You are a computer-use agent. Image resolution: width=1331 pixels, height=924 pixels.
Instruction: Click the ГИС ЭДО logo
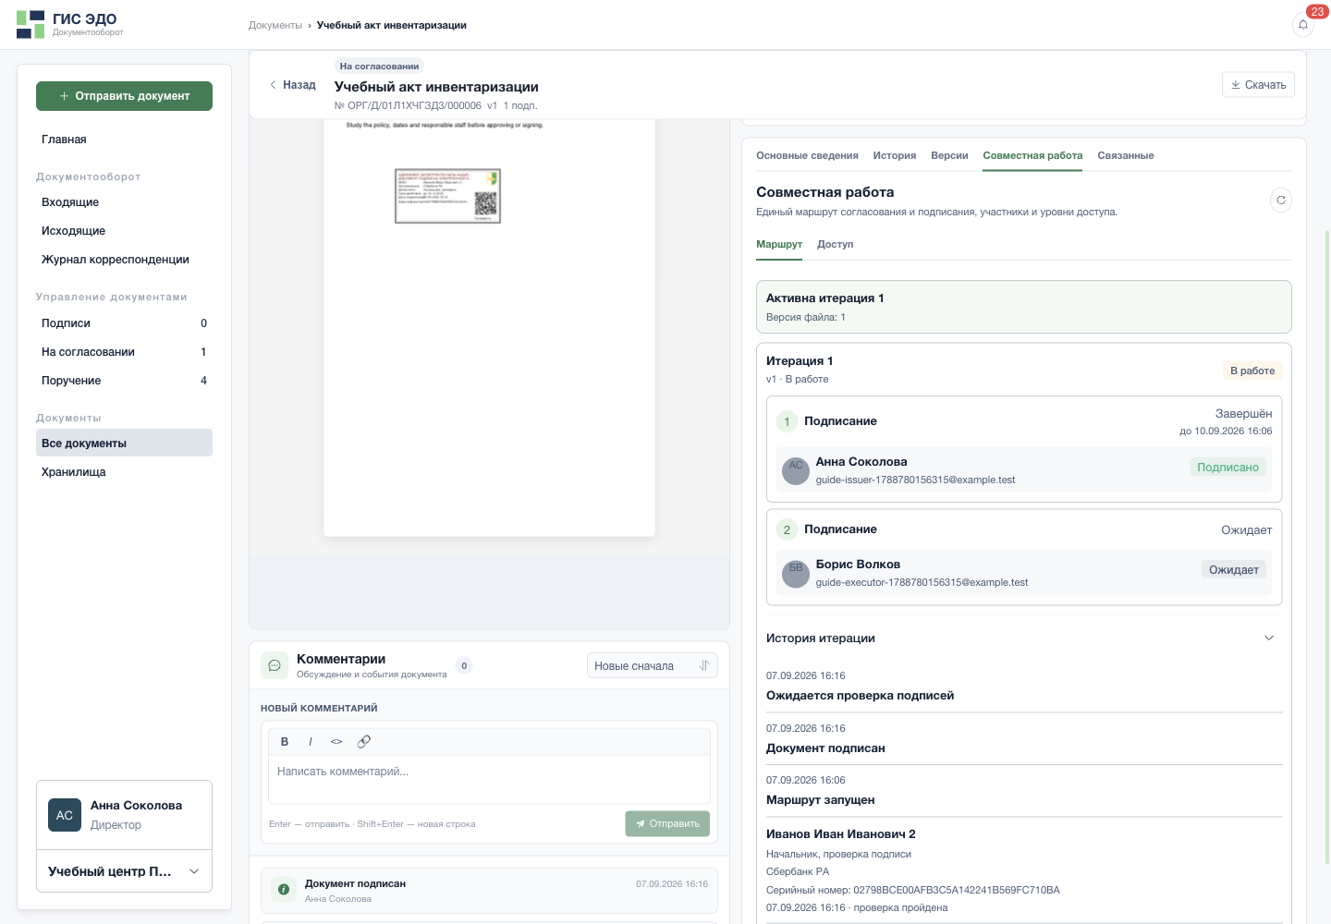coord(70,24)
